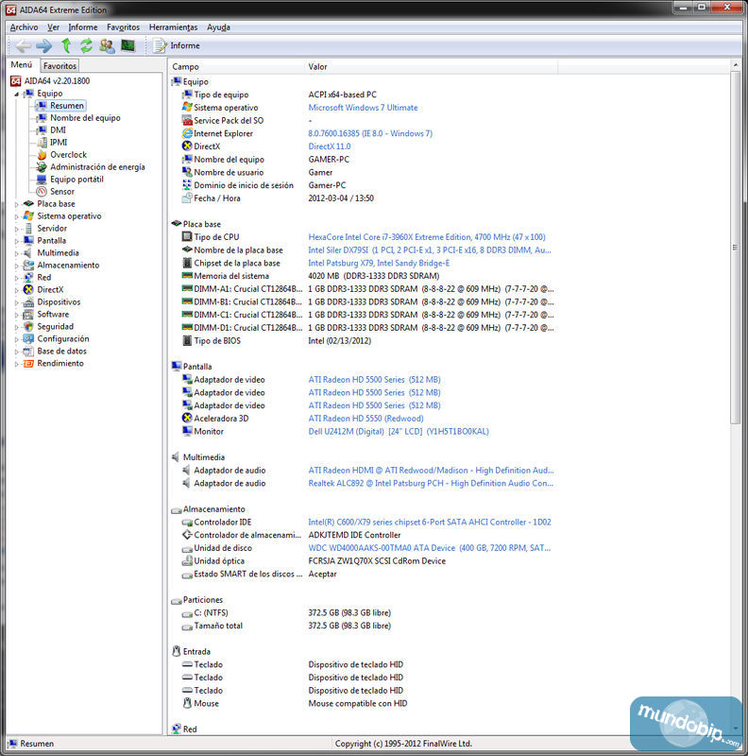Open the Dell U2412M monitor link
The height and width of the screenshot is (756, 748).
[x=399, y=432]
